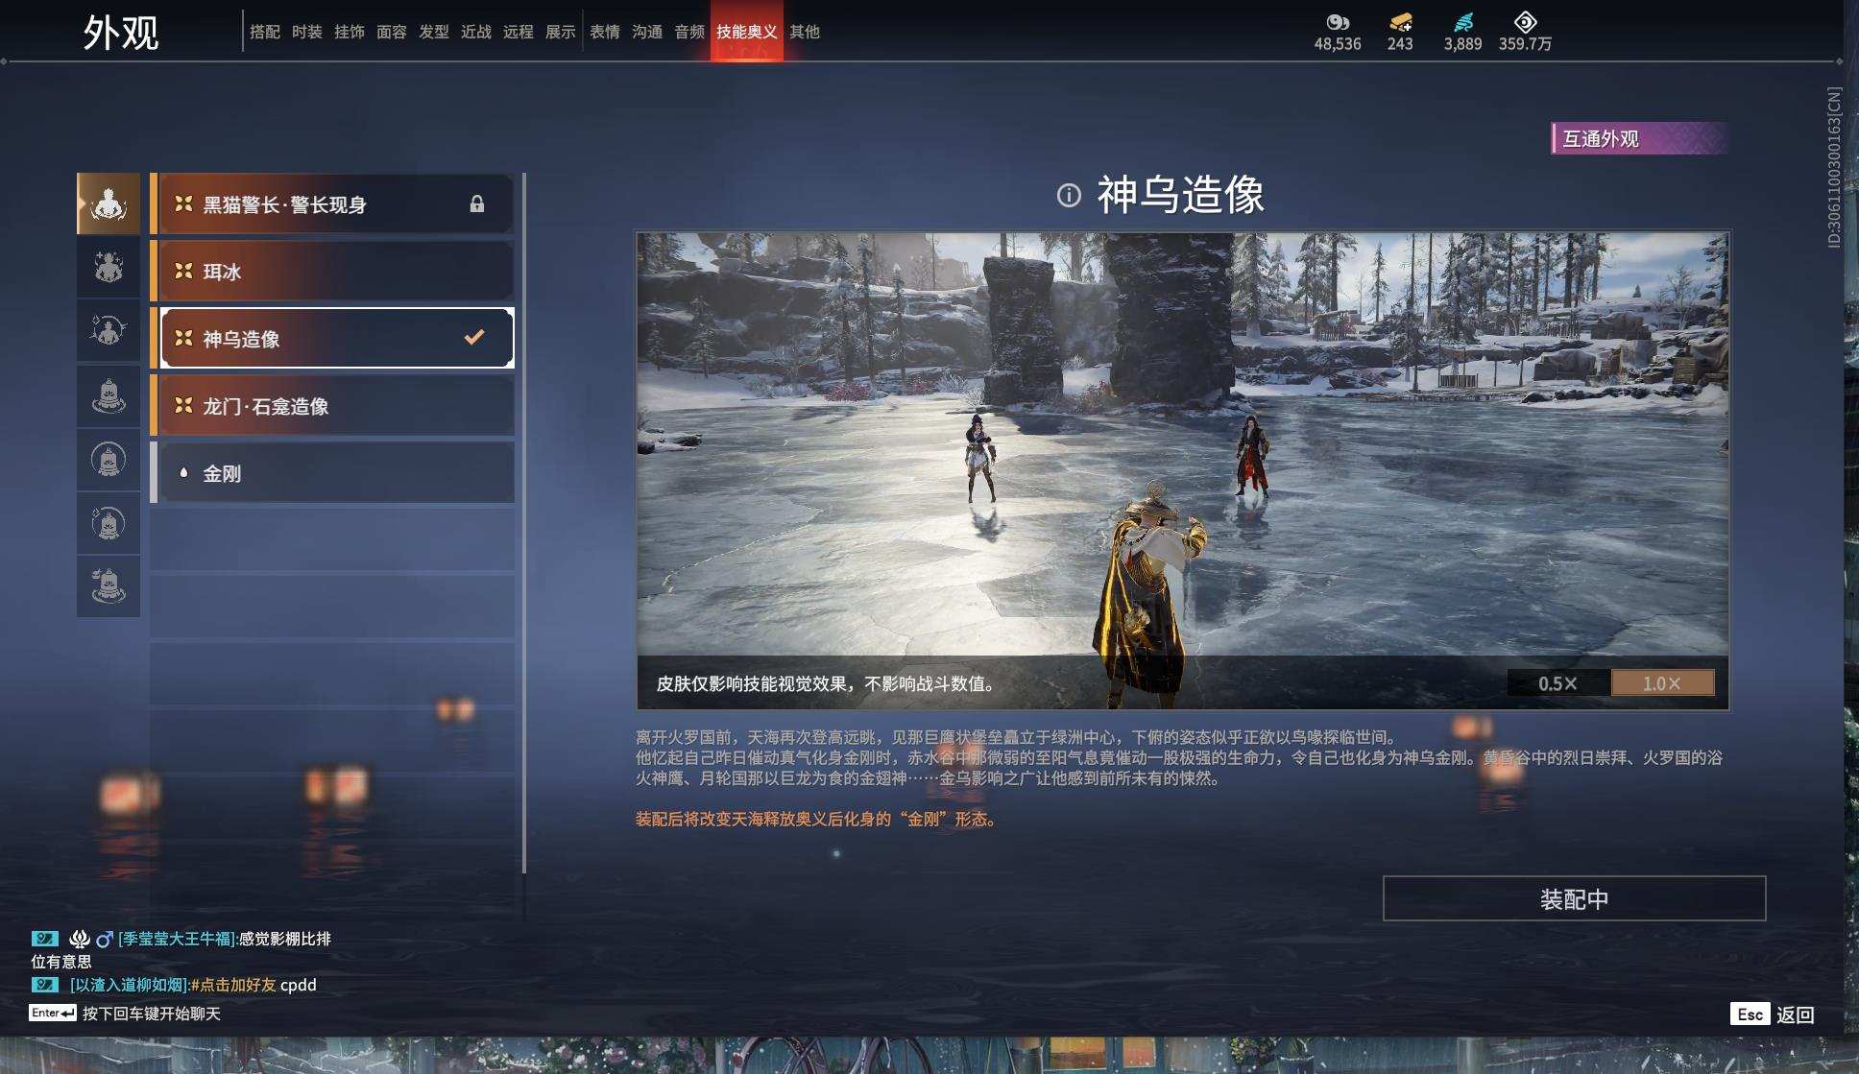Click the channel badge before 以渣入道柳如烟 message
The image size is (1859, 1074).
click(44, 985)
